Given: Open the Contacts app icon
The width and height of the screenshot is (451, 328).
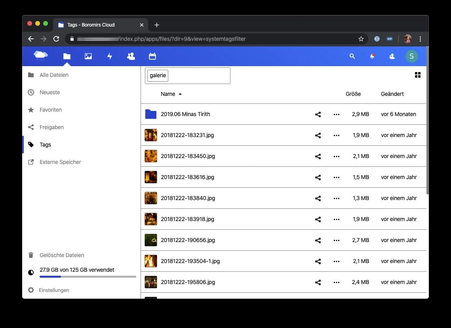Looking at the screenshot, I should [x=131, y=56].
